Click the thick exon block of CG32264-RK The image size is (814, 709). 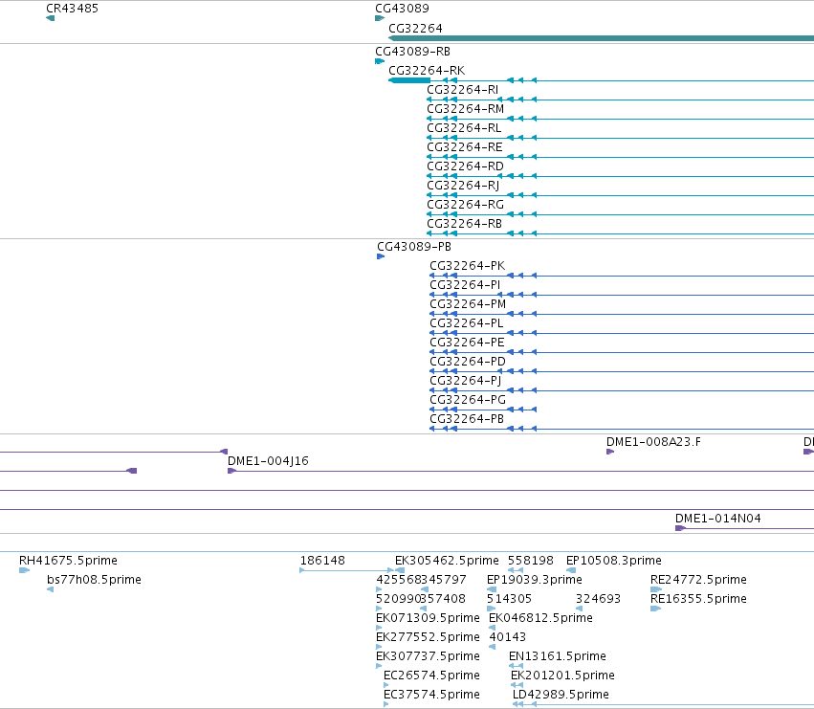(409, 80)
